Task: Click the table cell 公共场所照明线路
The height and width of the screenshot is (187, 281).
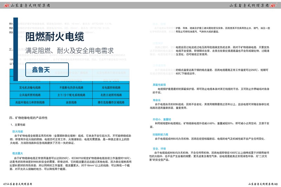Action: click(x=30, y=95)
